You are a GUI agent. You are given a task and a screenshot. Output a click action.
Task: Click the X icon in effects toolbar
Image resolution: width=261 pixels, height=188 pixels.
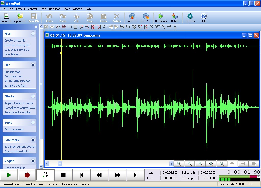coord(151,27)
